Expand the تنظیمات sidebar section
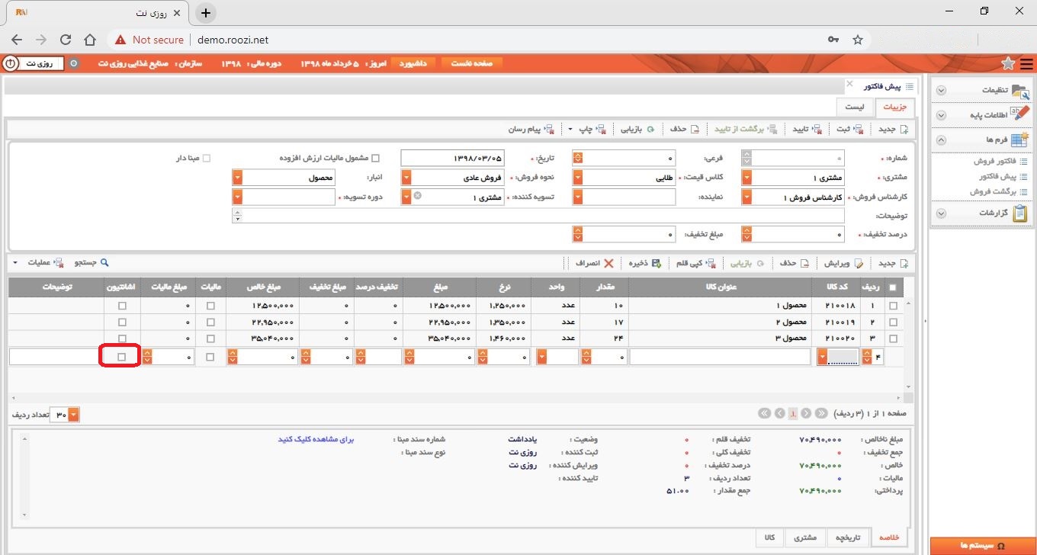1037x555 pixels. pos(941,90)
